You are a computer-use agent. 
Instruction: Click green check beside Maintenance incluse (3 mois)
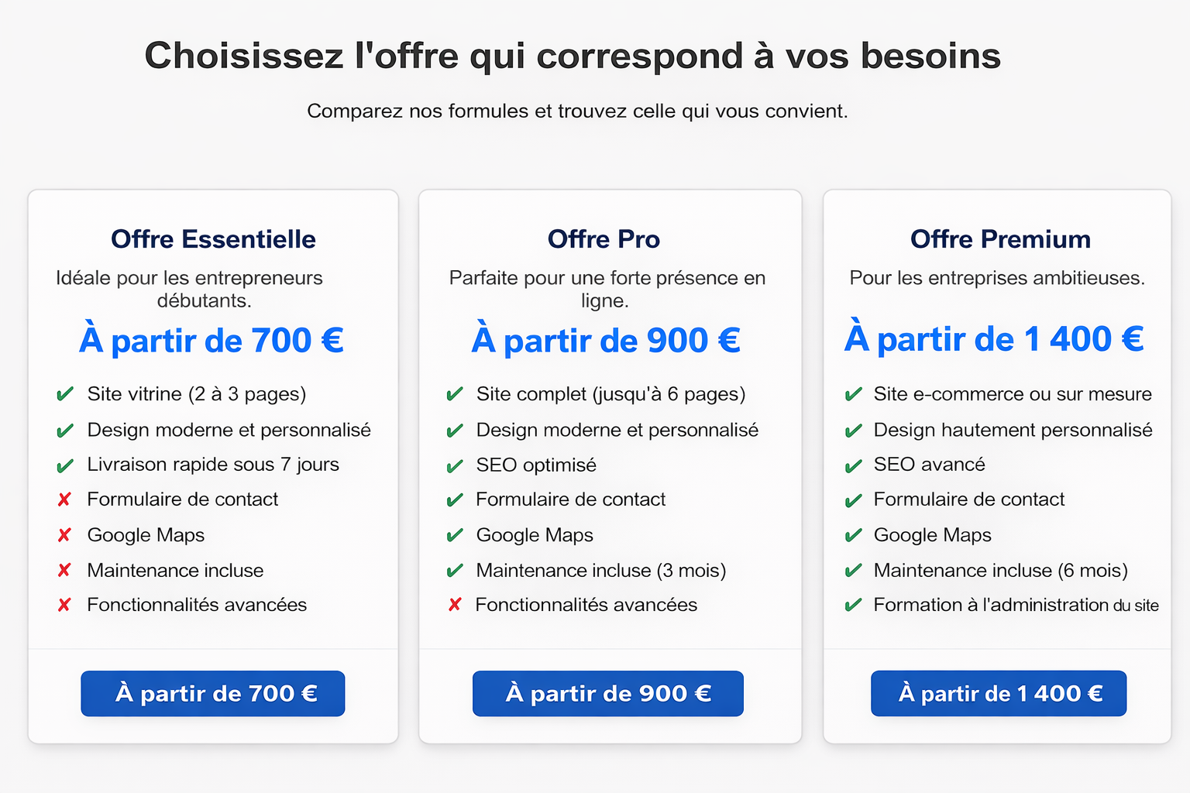pyautogui.click(x=455, y=572)
